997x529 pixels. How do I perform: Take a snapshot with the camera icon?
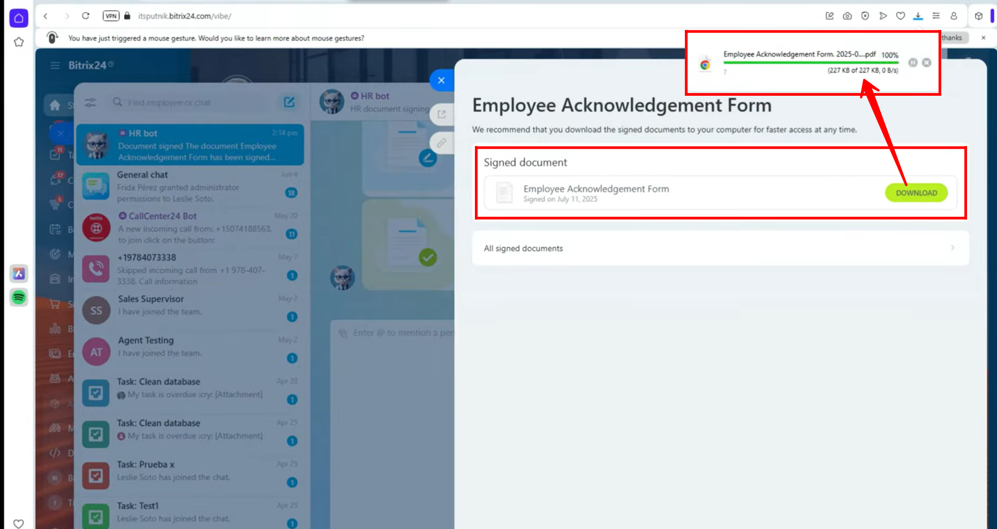tap(847, 16)
